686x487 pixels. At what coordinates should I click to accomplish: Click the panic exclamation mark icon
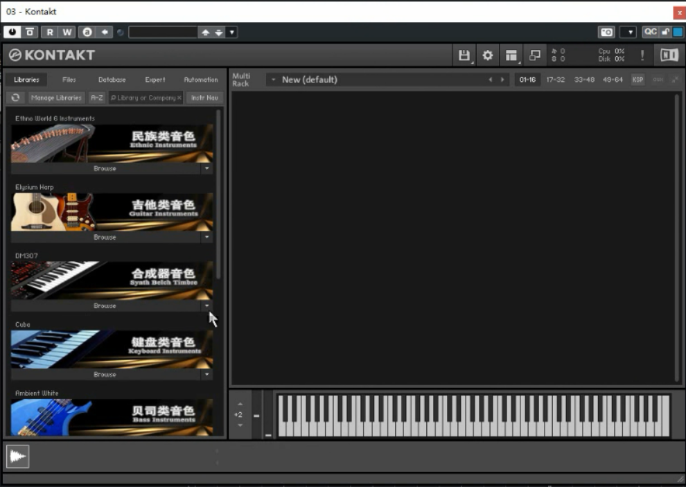click(642, 55)
